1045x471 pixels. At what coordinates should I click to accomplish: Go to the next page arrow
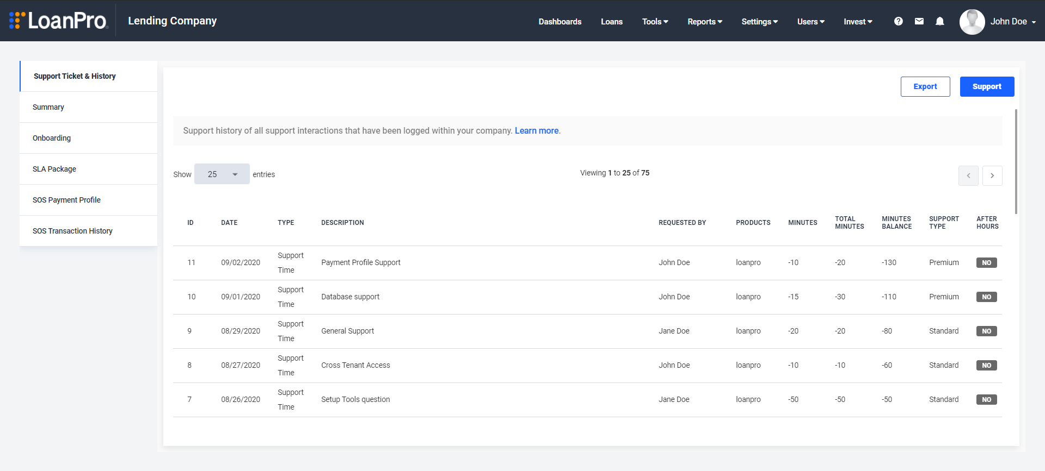click(x=992, y=175)
